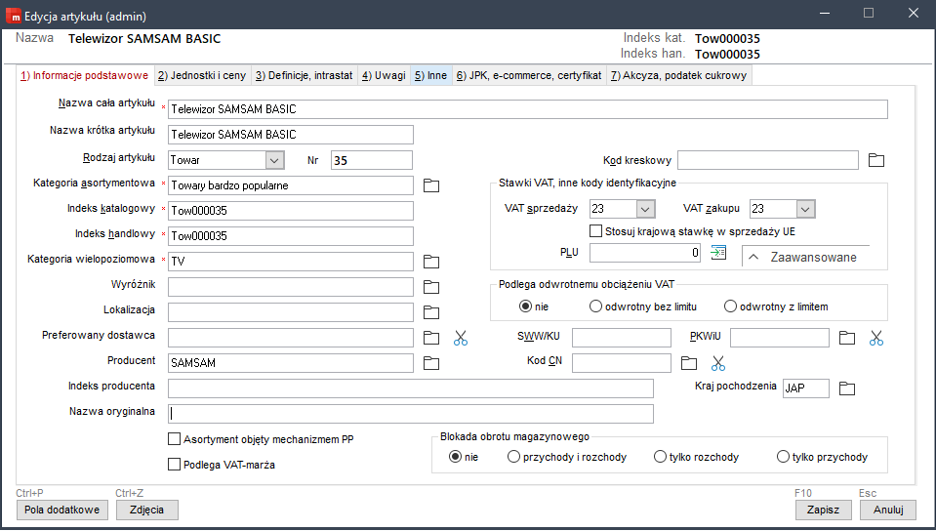This screenshot has height=531, width=936.
Task: Select 'nie' for odwrotne obciążenie VAT
Action: 525,306
